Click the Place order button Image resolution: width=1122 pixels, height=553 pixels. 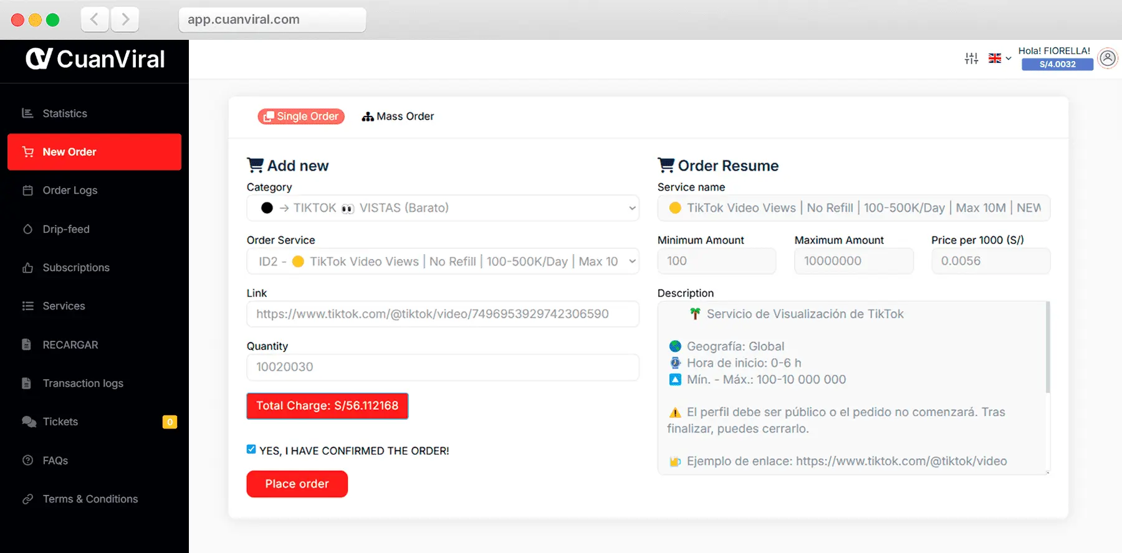tap(297, 484)
